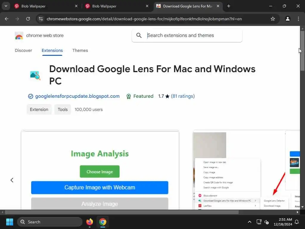The image size is (305, 229).
Task: Click the Featured badge icon
Action: click(129, 96)
